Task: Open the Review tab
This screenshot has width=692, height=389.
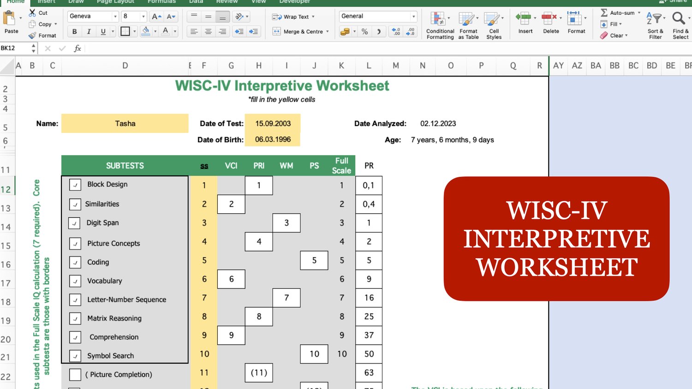Action: (x=227, y=2)
